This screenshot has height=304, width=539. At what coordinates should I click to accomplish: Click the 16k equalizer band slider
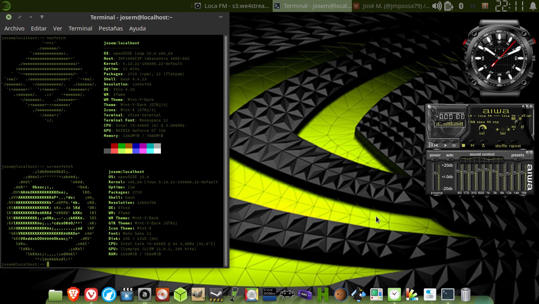[x=524, y=177]
